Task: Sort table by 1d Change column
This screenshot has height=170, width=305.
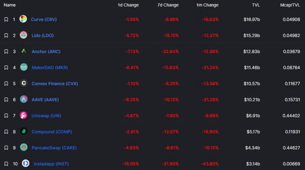Action: 128,5
